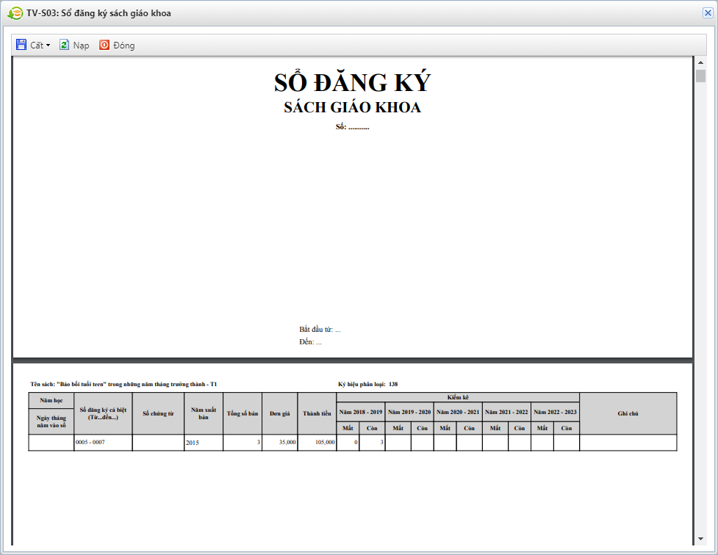718x555 pixels.
Task: Click the Đóng red power icon
Action: pyautogui.click(x=104, y=45)
